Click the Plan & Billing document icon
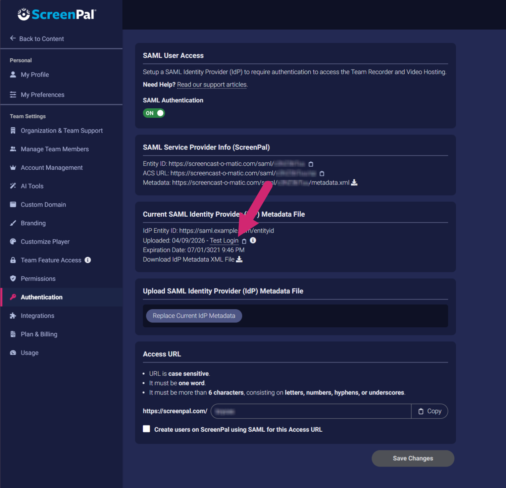Screen dimensions: 506x488 point(13,334)
